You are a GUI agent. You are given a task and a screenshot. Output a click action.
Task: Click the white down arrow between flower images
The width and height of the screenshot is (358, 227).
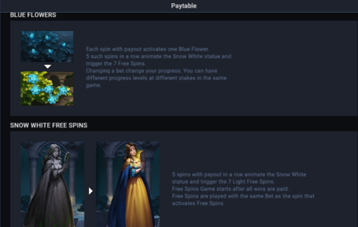click(47, 66)
